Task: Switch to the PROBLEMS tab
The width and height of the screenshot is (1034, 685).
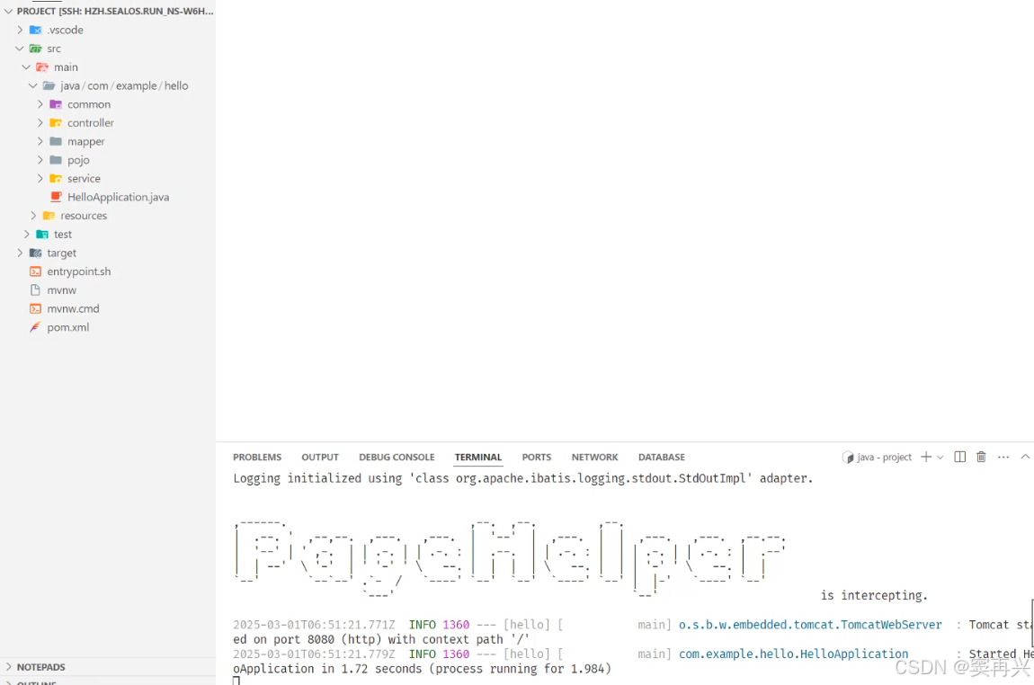Action: click(x=257, y=457)
